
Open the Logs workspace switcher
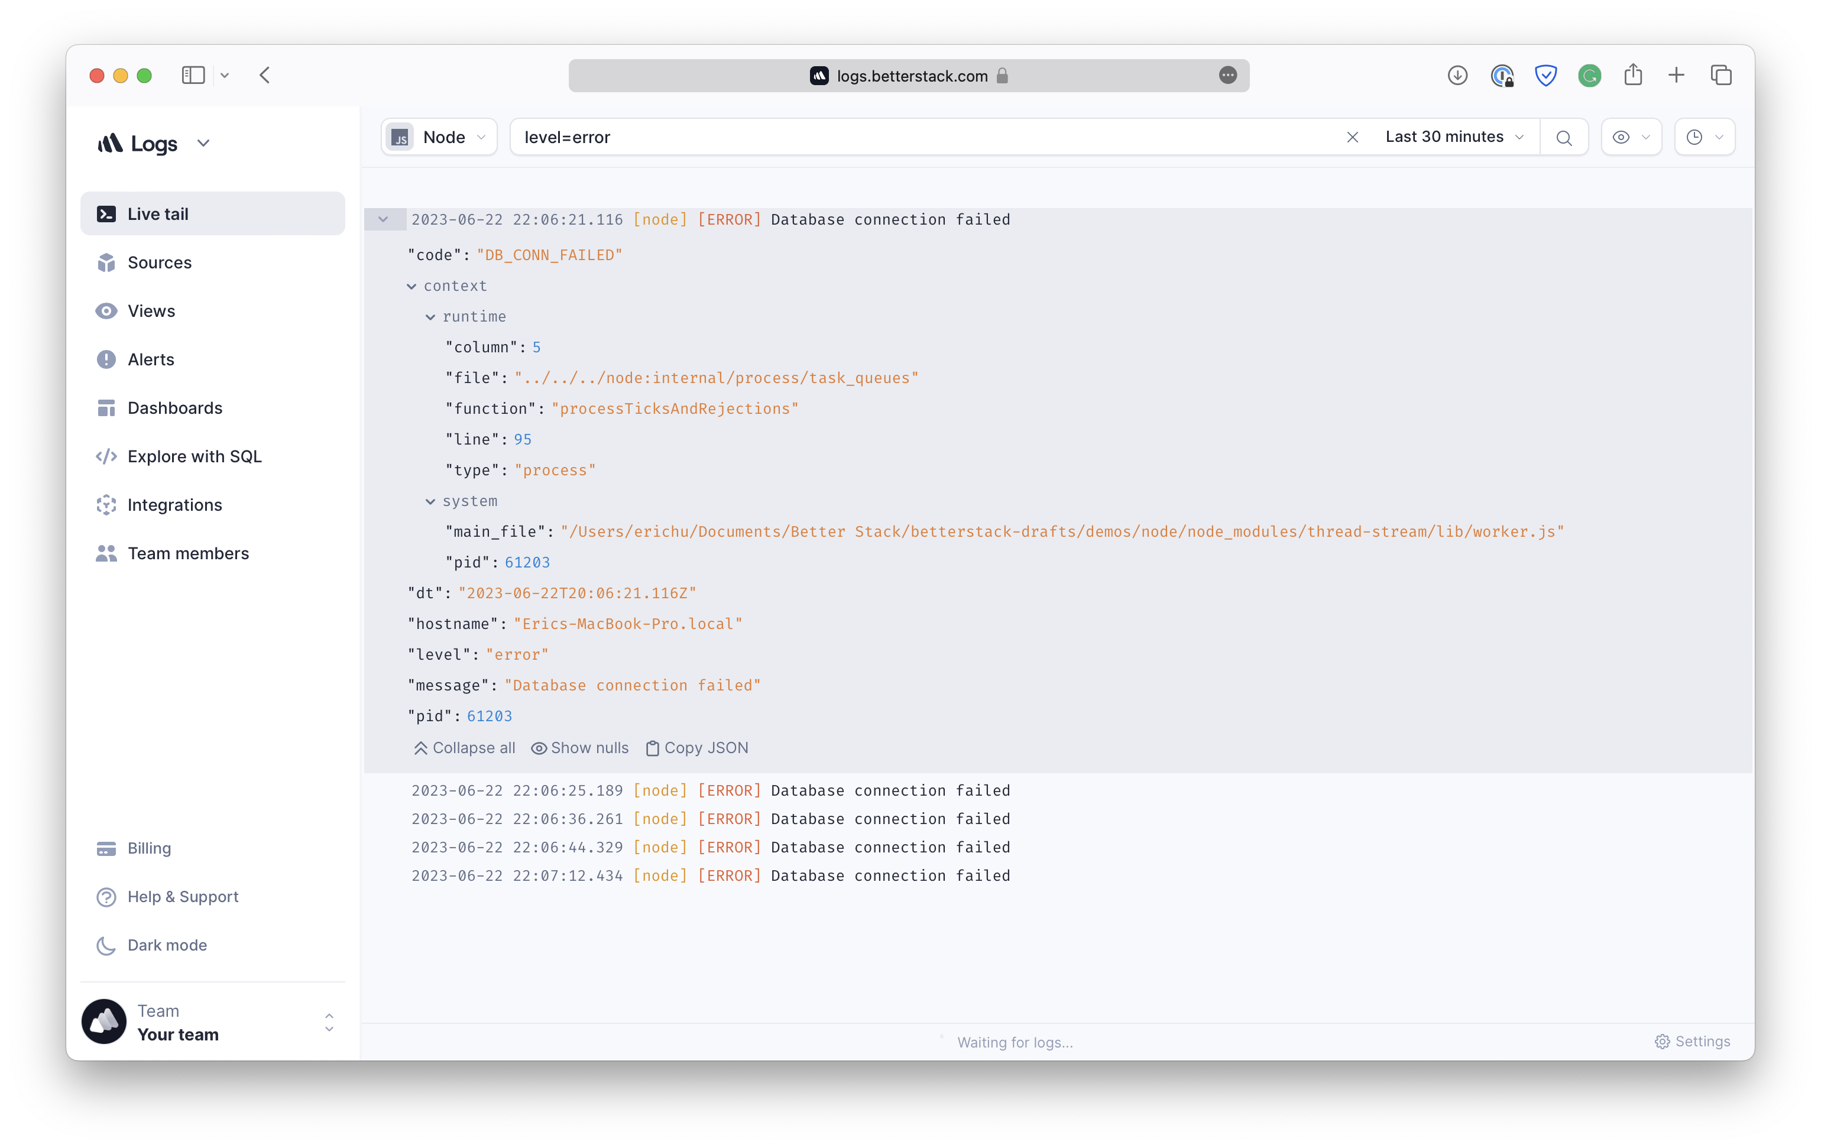click(203, 143)
